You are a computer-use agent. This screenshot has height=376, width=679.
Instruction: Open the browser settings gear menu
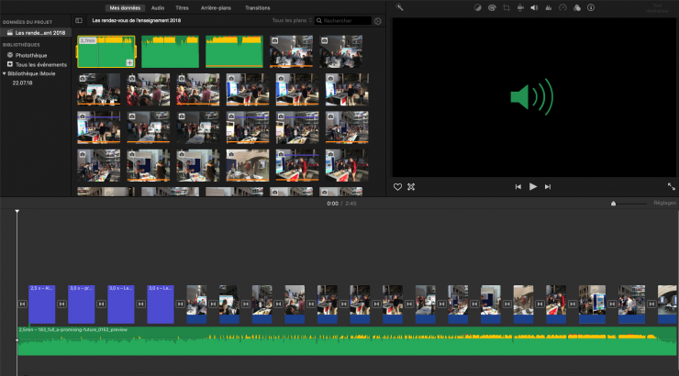click(x=378, y=20)
